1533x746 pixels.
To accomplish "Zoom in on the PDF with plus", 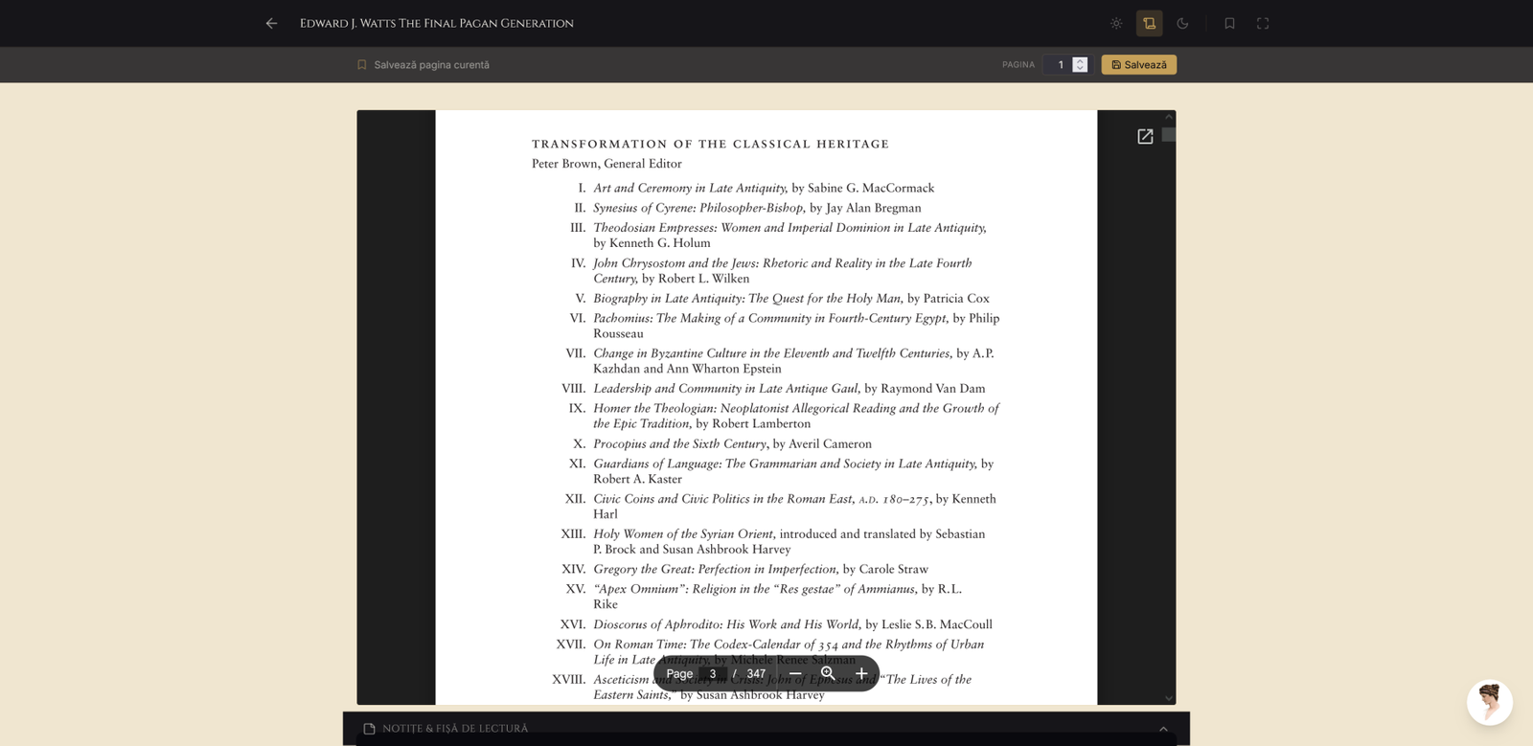I will tap(861, 674).
